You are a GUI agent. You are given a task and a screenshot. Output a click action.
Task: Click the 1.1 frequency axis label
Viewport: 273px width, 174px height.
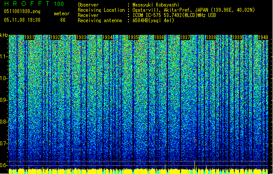pyautogui.click(x=4, y=57)
